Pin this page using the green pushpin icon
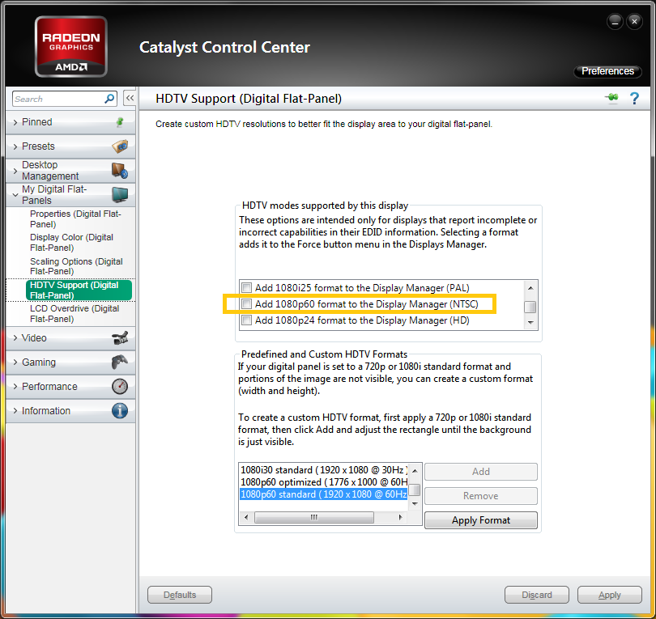This screenshot has height=619, width=656. (x=611, y=98)
